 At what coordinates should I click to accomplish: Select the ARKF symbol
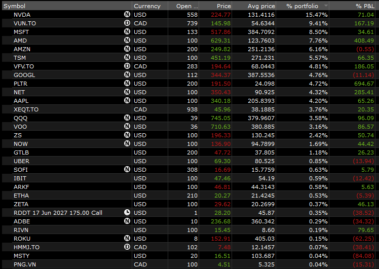[21, 187]
